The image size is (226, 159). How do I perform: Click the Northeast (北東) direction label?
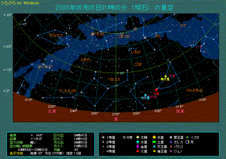click(x=52, y=111)
